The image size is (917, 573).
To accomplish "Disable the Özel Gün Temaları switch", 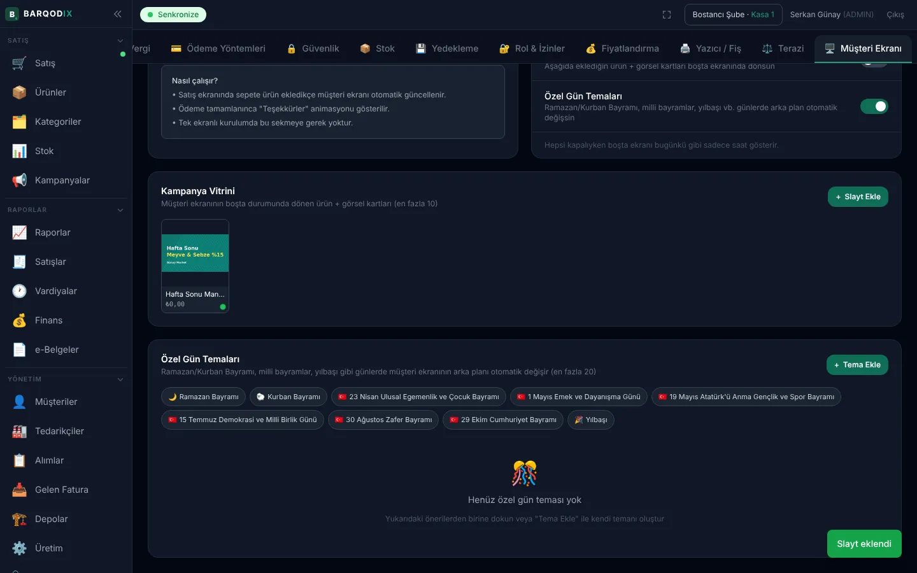I will click(874, 106).
